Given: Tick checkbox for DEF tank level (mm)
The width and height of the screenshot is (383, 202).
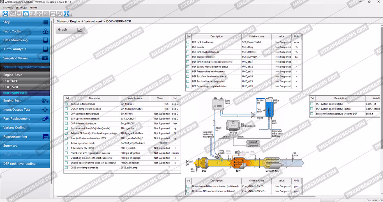Looking at the screenshot, I should [188, 42].
